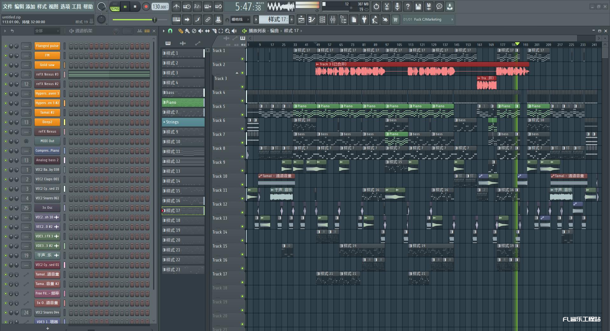The height and width of the screenshot is (331, 610).
Task: Open the 添加 menu
Action: pos(31,6)
